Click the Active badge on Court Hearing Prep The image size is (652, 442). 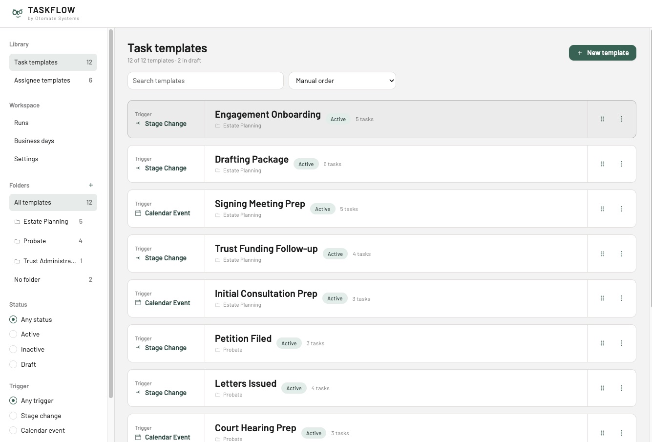[x=314, y=433]
